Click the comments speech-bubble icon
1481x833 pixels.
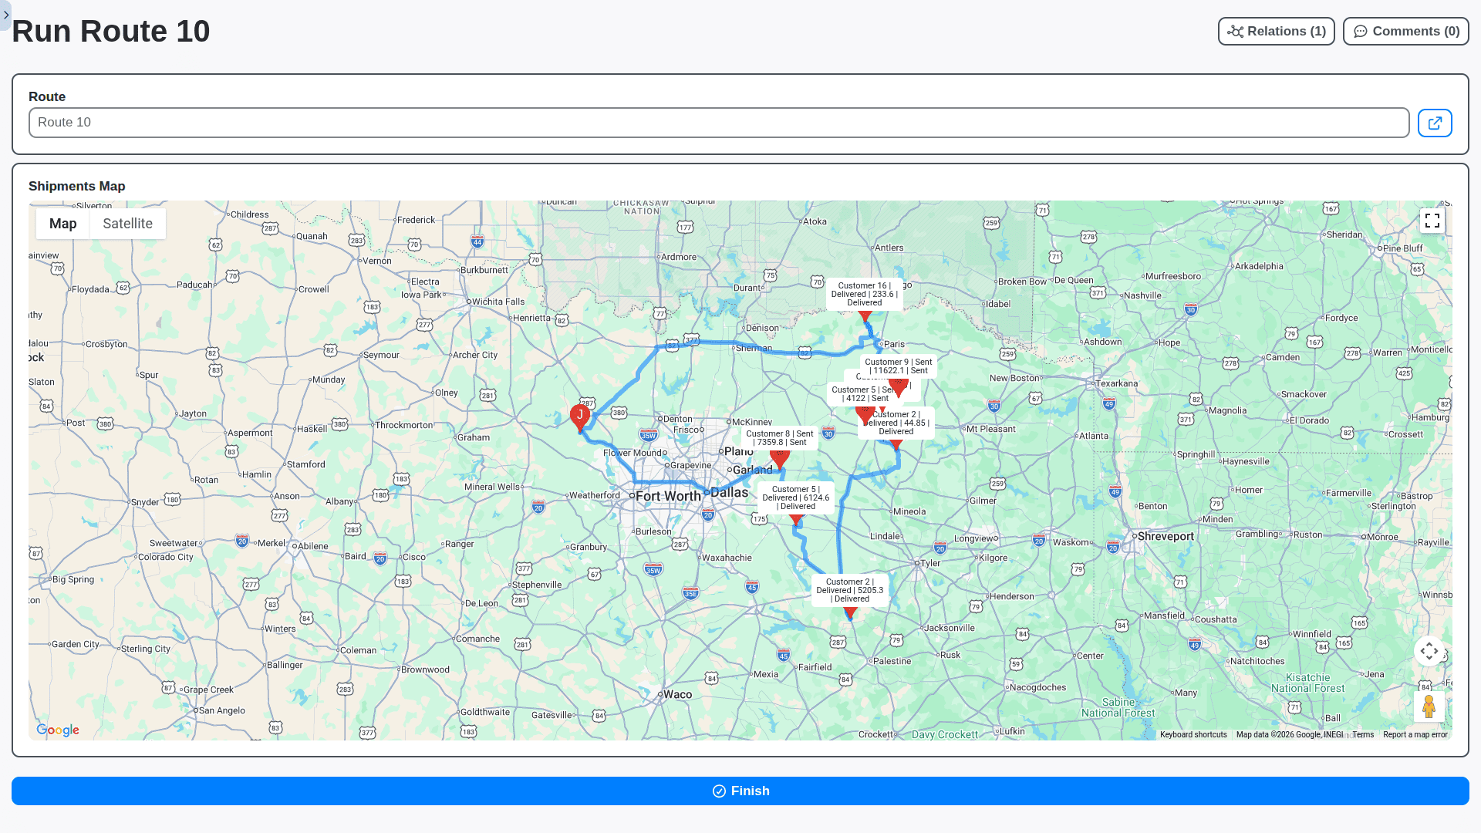(x=1361, y=32)
